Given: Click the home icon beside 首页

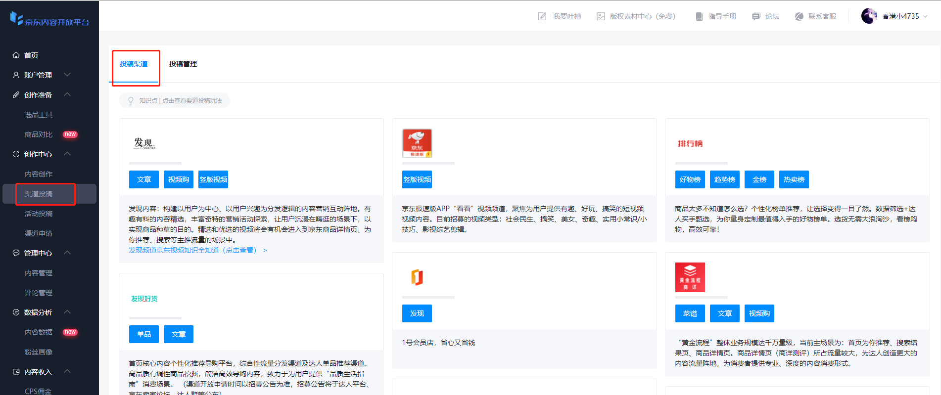Looking at the screenshot, I should tap(16, 55).
